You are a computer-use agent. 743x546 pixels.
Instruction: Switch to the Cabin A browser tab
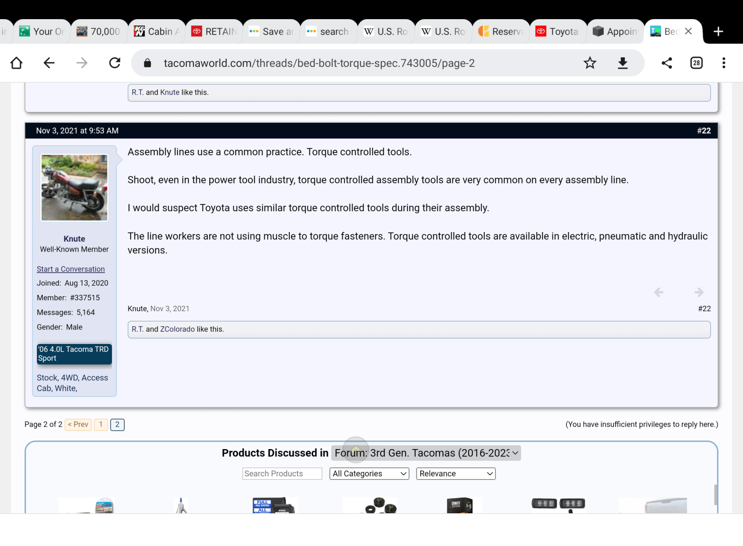[x=157, y=31]
